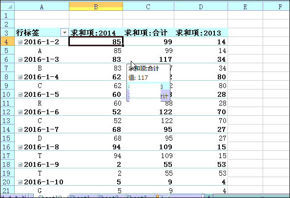Click active cell B4 showing 85
The width and height of the screenshot is (290, 198).
pos(96,41)
